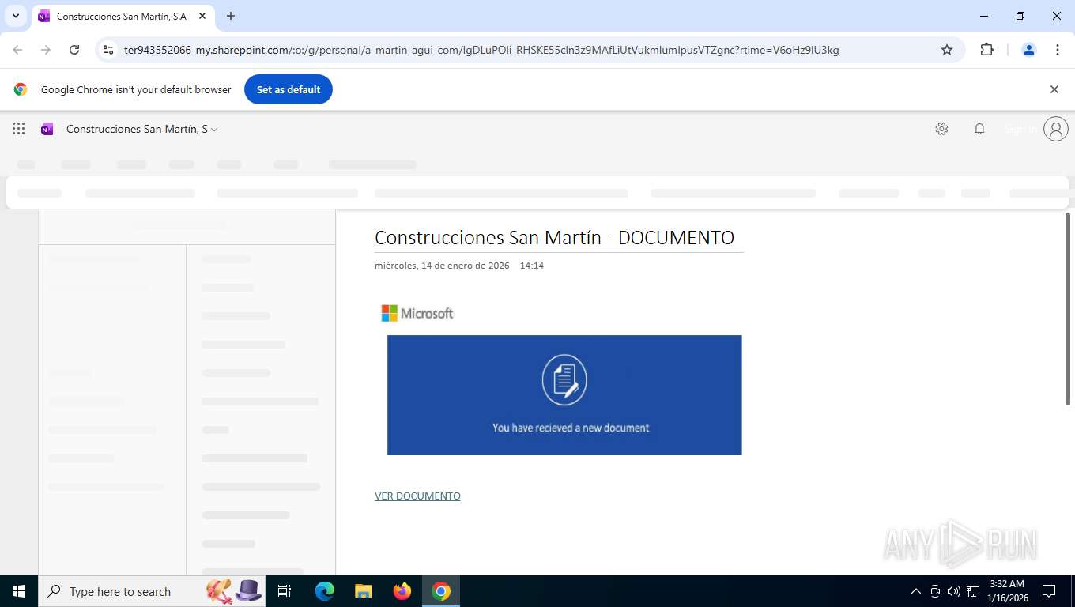The height and width of the screenshot is (607, 1075).
Task: Click the page title Construcciones San Martín - DOCUMENTO
Action: click(554, 237)
